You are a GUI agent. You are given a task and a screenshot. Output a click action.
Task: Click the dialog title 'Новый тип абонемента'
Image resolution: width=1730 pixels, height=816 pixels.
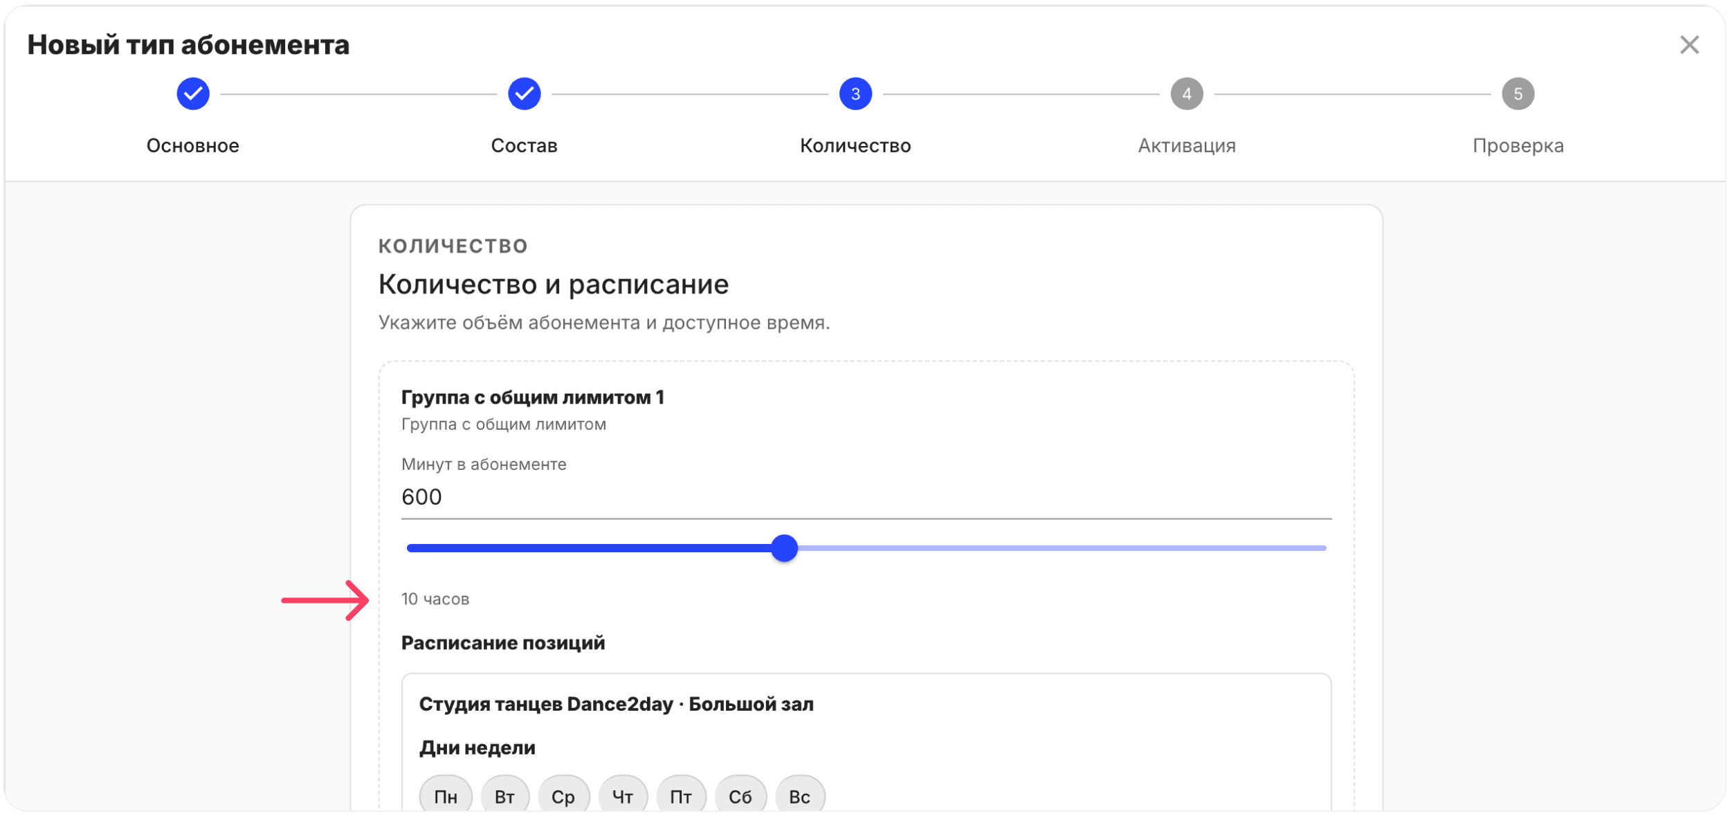point(188,45)
